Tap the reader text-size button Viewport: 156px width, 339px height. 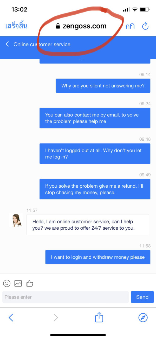130,26
